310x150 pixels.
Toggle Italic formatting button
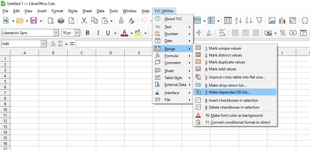coord(98,33)
